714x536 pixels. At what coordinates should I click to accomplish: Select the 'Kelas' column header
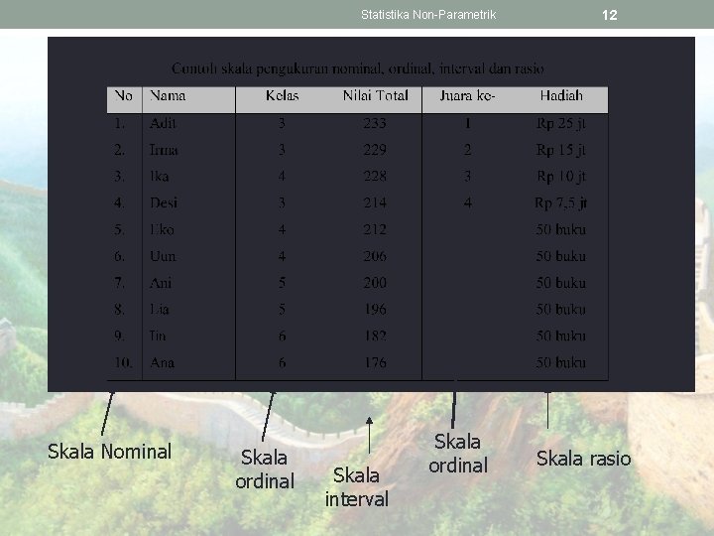[282, 95]
